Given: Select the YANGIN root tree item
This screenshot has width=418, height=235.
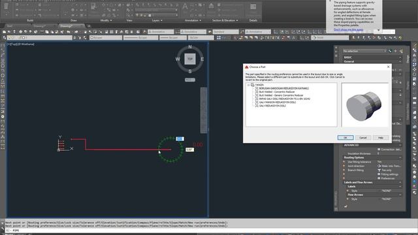Looking at the screenshot, I should [x=259, y=85].
